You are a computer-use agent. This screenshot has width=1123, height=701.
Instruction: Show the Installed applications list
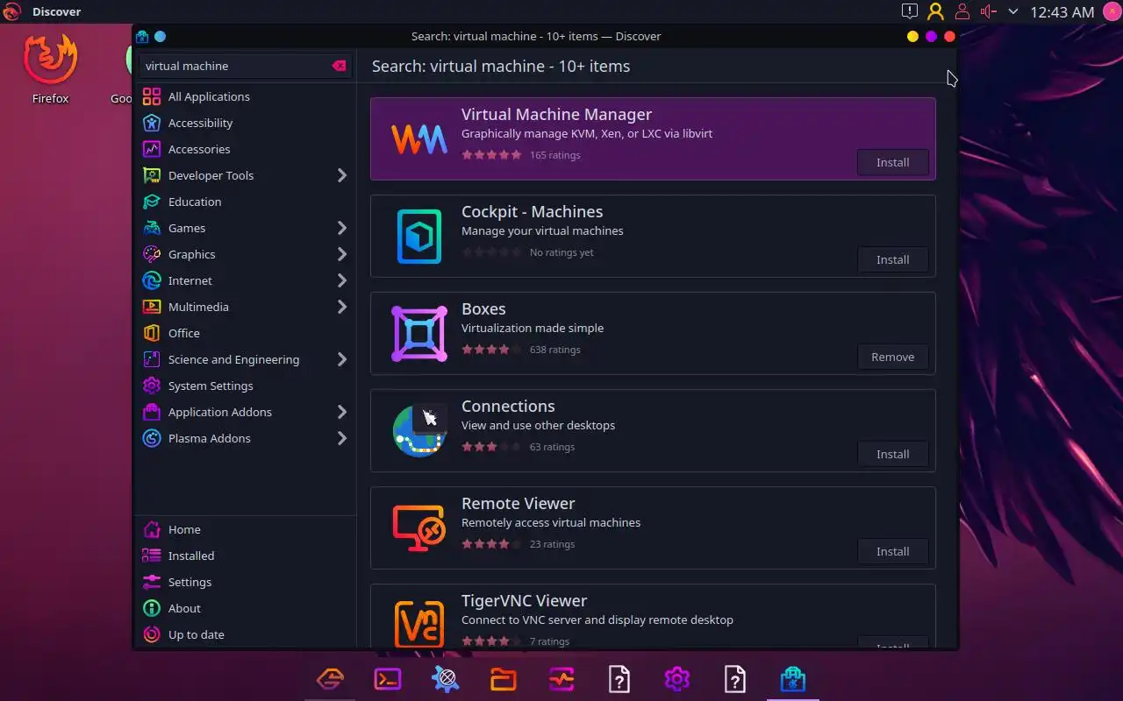(x=245, y=556)
